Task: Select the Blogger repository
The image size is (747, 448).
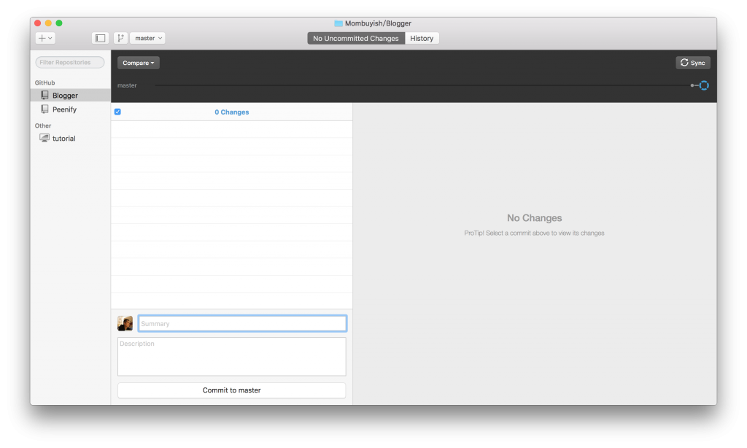Action: pos(71,96)
